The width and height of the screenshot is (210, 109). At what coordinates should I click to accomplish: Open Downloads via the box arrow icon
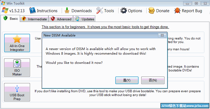(67, 11)
